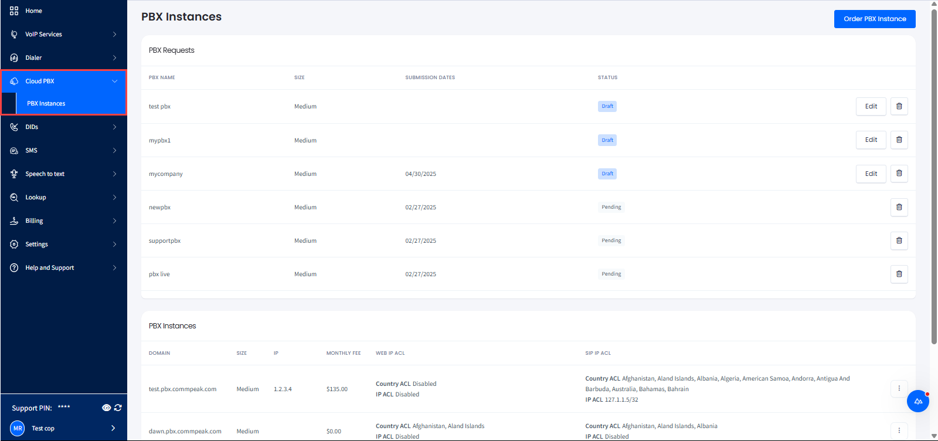Click Order PBX Instance button
Viewport: 938px width, 441px height.
click(x=875, y=19)
